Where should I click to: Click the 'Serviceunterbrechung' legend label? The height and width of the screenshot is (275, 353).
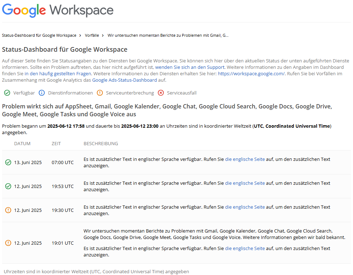coord(130,93)
